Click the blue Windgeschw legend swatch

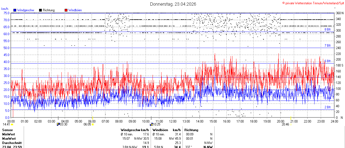tap(15, 10)
